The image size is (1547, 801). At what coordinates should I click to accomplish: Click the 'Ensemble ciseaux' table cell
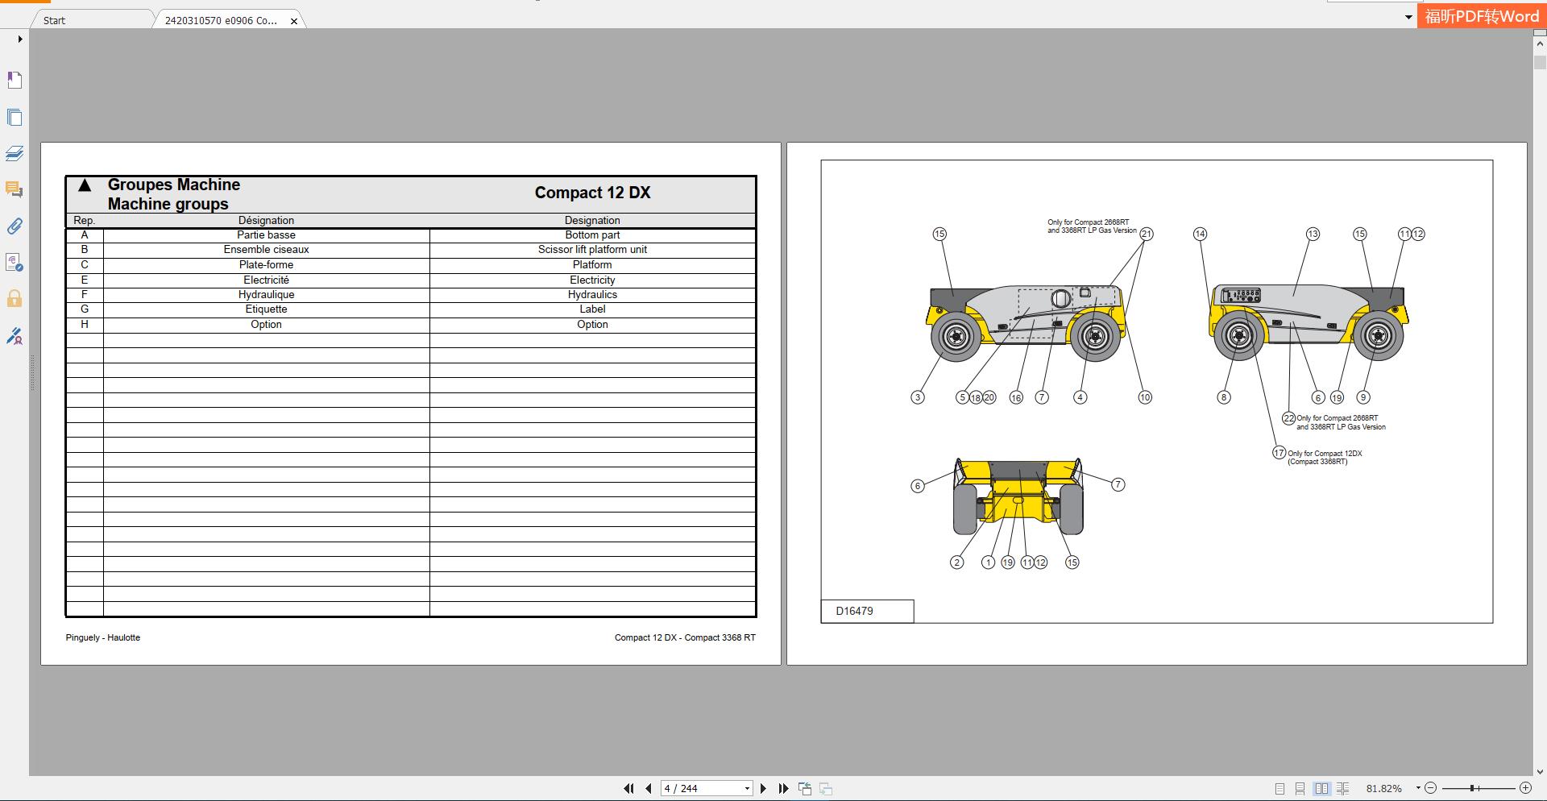point(266,250)
